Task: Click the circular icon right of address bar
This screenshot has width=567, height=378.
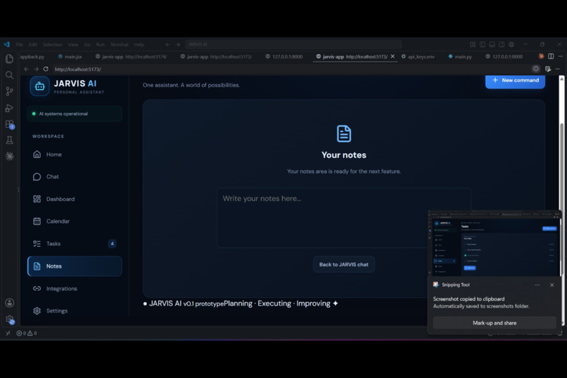Action: point(535,69)
